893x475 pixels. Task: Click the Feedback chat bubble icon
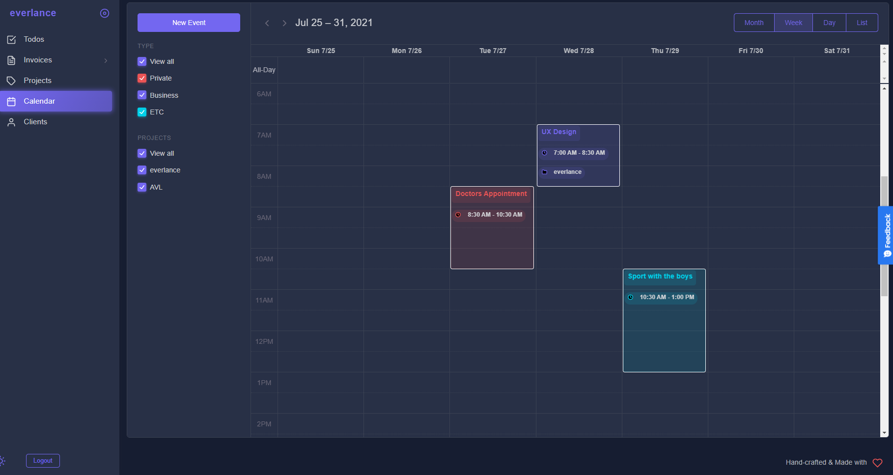pos(887,254)
